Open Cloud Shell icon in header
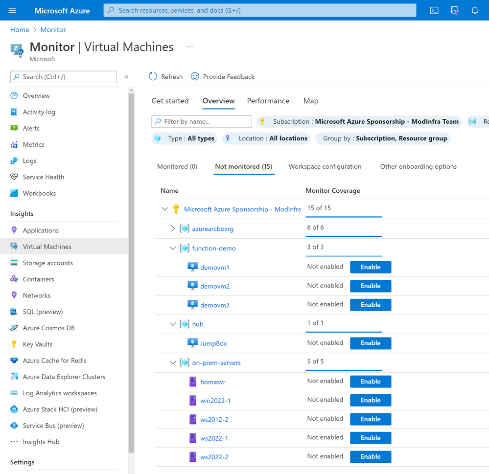This screenshot has width=489, height=474. [x=434, y=11]
